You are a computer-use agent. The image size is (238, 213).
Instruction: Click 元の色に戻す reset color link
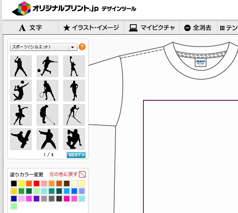[64, 174]
